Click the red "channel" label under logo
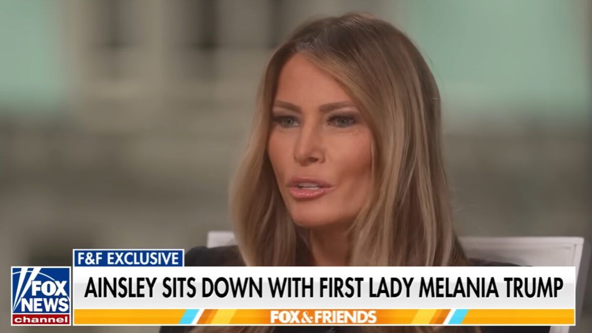 pyautogui.click(x=41, y=320)
